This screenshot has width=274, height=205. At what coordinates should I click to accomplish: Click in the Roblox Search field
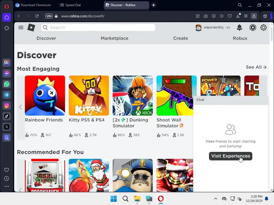pyautogui.click(x=98, y=27)
